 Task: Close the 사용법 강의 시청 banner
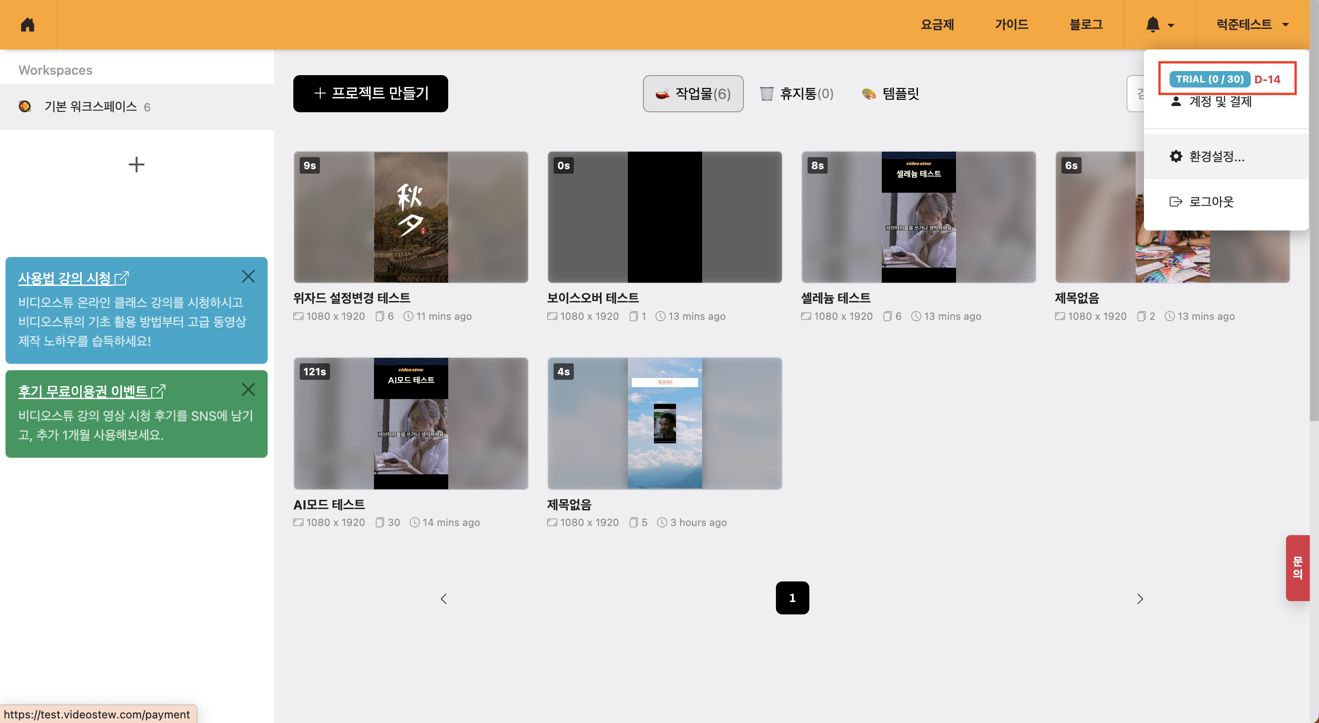248,276
